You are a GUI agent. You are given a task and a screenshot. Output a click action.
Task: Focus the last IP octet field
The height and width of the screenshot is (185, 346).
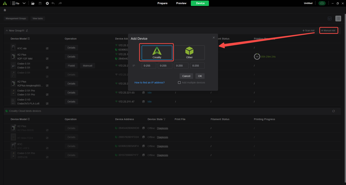[x=197, y=66]
